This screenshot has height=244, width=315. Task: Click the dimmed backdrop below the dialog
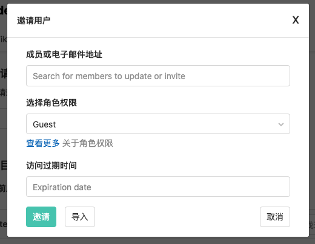pyautogui.click(x=157, y=240)
